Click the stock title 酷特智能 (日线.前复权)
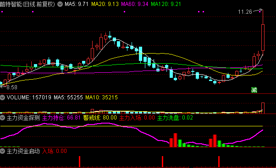Viewport: 276px width, 168px height. (x=28, y=4)
